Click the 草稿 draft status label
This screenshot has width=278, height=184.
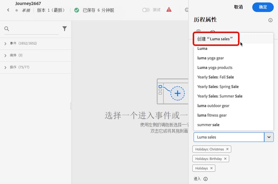(26, 10)
